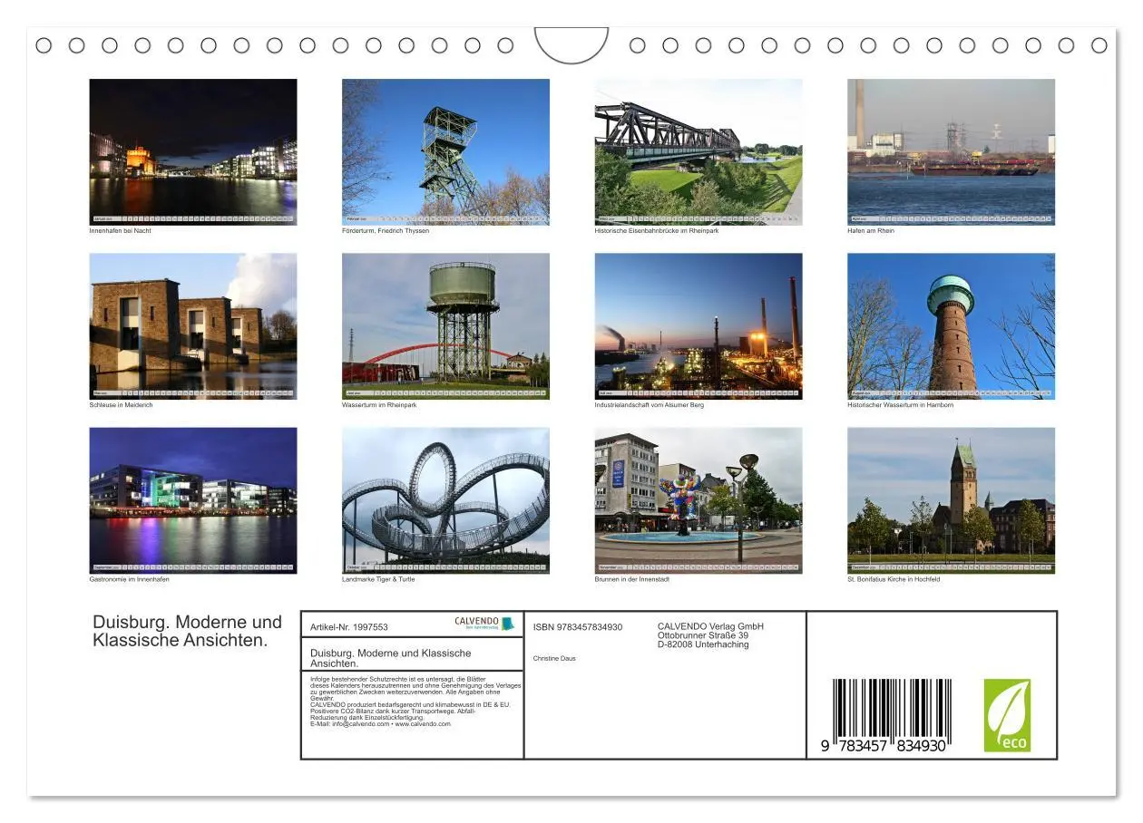Viewport: 1143px width, 823px height.
Task: Select the Industrielandschaft vom Alsumer Berg photo
Action: pos(698,326)
